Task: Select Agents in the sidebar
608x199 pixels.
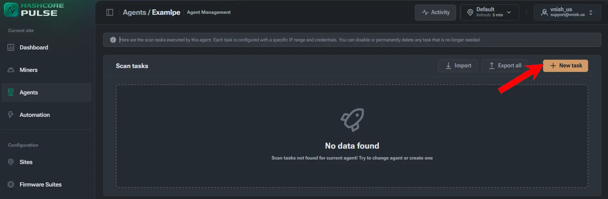Action: click(46, 92)
